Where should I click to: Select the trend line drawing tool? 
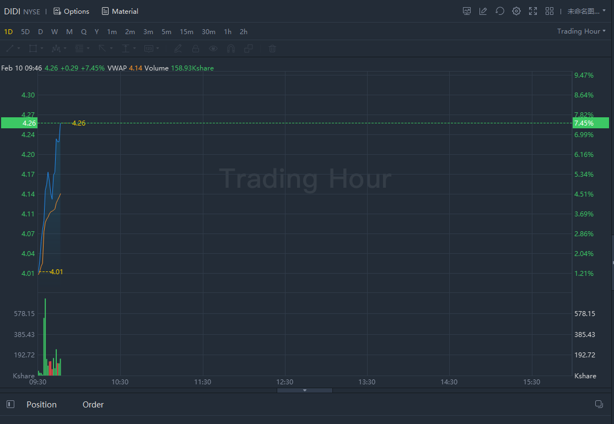coord(10,48)
